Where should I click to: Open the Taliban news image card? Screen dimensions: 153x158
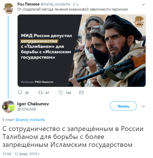[x=81, y=51]
